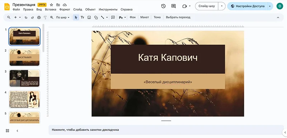The height and width of the screenshot is (138, 287).
Task: Open the Формат menu
Action: coord(65,10)
